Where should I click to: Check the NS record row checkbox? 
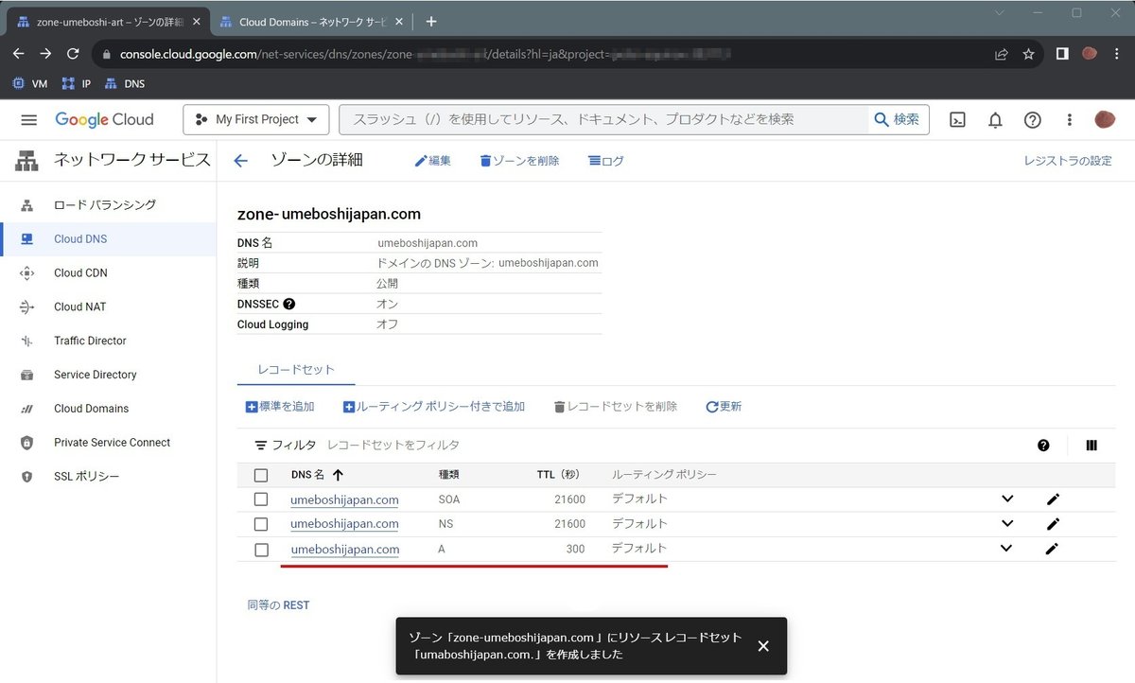pyautogui.click(x=261, y=524)
